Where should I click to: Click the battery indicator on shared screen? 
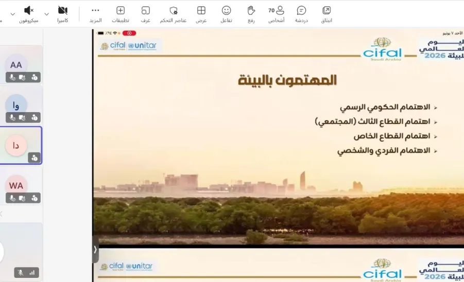tap(100, 33)
